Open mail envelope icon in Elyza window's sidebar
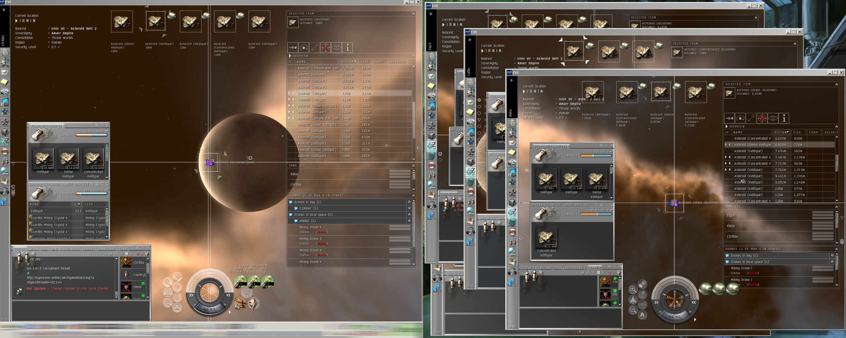Image resolution: width=846 pixels, height=338 pixels. (431, 76)
